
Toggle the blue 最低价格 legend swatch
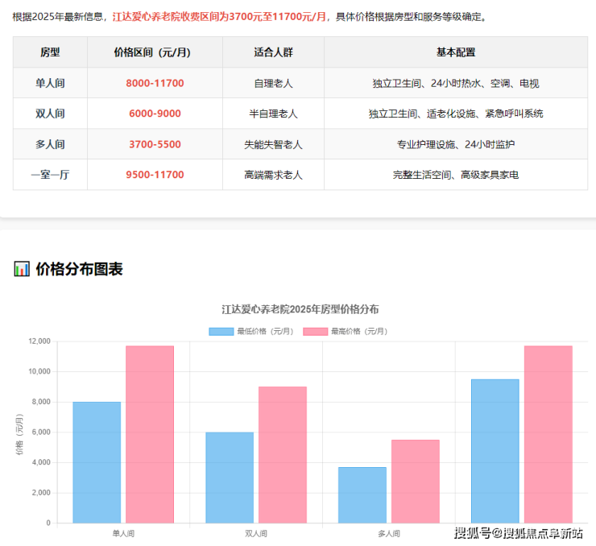coord(220,331)
